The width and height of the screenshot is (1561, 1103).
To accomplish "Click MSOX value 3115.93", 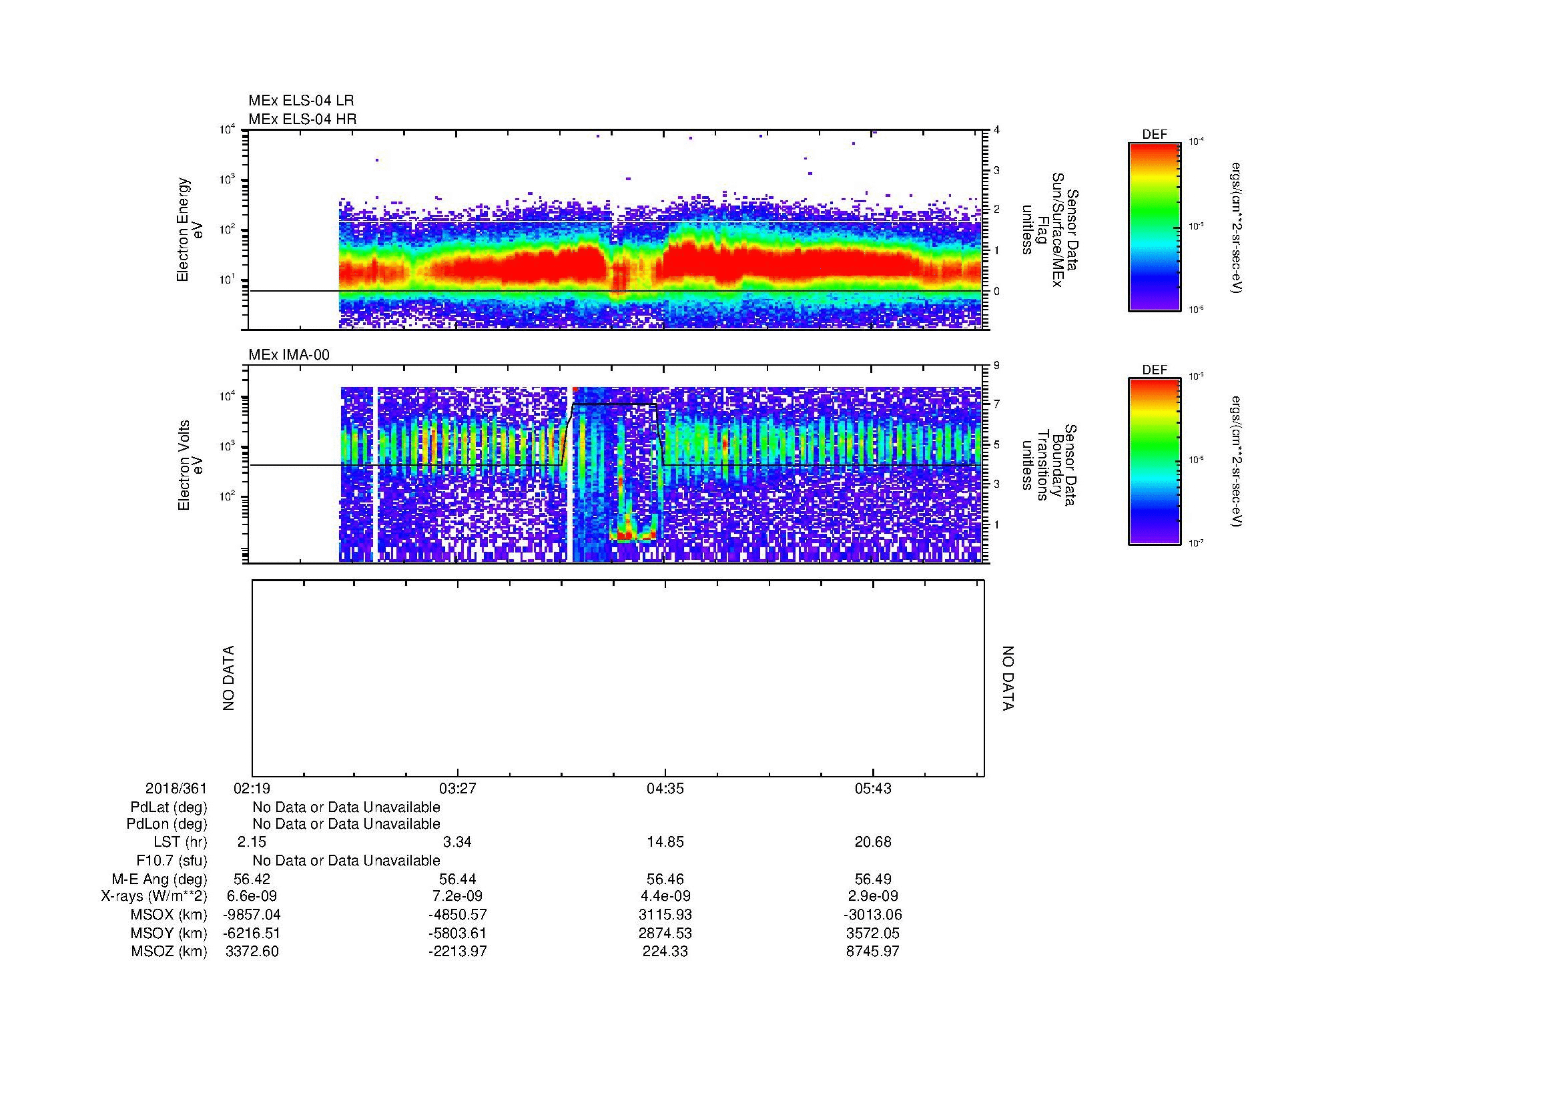I will click(x=665, y=915).
